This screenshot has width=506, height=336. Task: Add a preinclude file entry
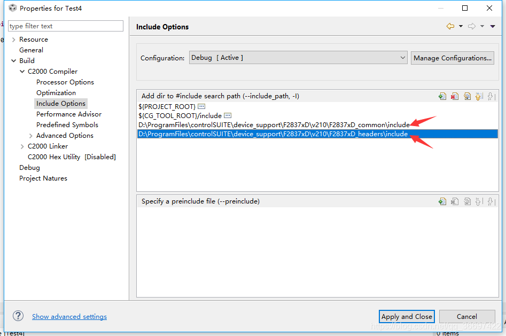(442, 201)
